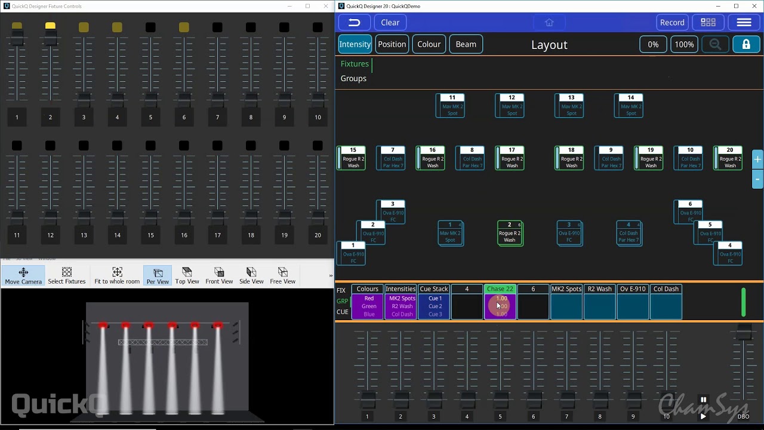Click the number 10 button under fixture fader
This screenshot has width=764, height=430.
click(318, 117)
